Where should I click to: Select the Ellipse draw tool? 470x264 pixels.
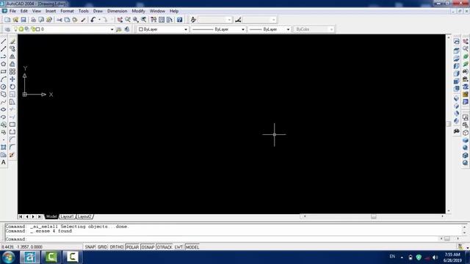coord(3,109)
